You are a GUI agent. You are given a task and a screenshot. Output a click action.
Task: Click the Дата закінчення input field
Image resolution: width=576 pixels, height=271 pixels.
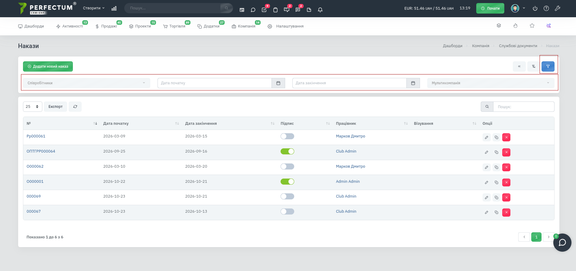pyautogui.click(x=350, y=83)
